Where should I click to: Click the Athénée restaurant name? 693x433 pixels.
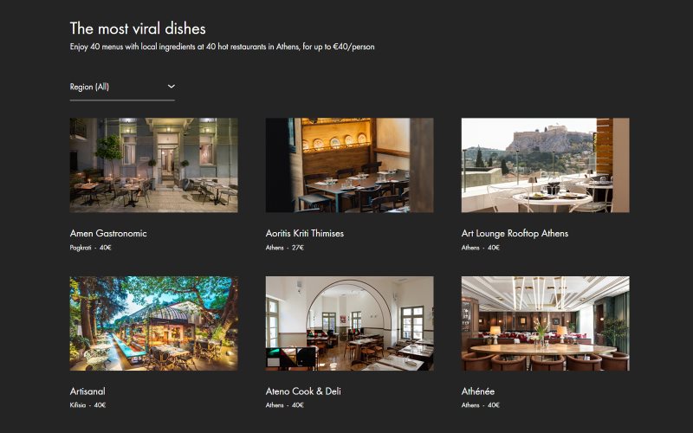[478, 391]
